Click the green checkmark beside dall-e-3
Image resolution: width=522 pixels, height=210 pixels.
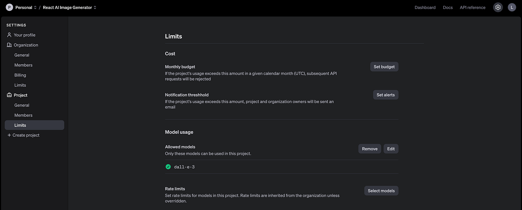(x=168, y=167)
